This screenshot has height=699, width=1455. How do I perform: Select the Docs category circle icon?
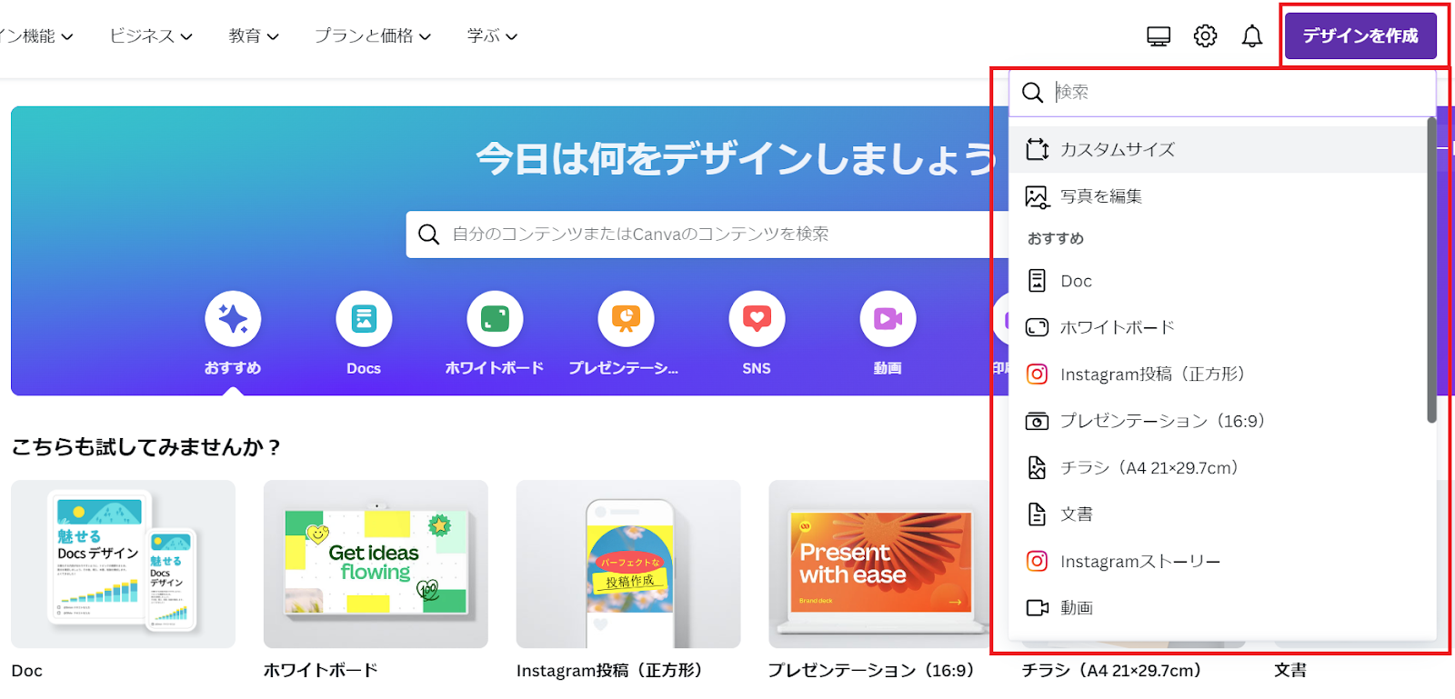pos(364,319)
